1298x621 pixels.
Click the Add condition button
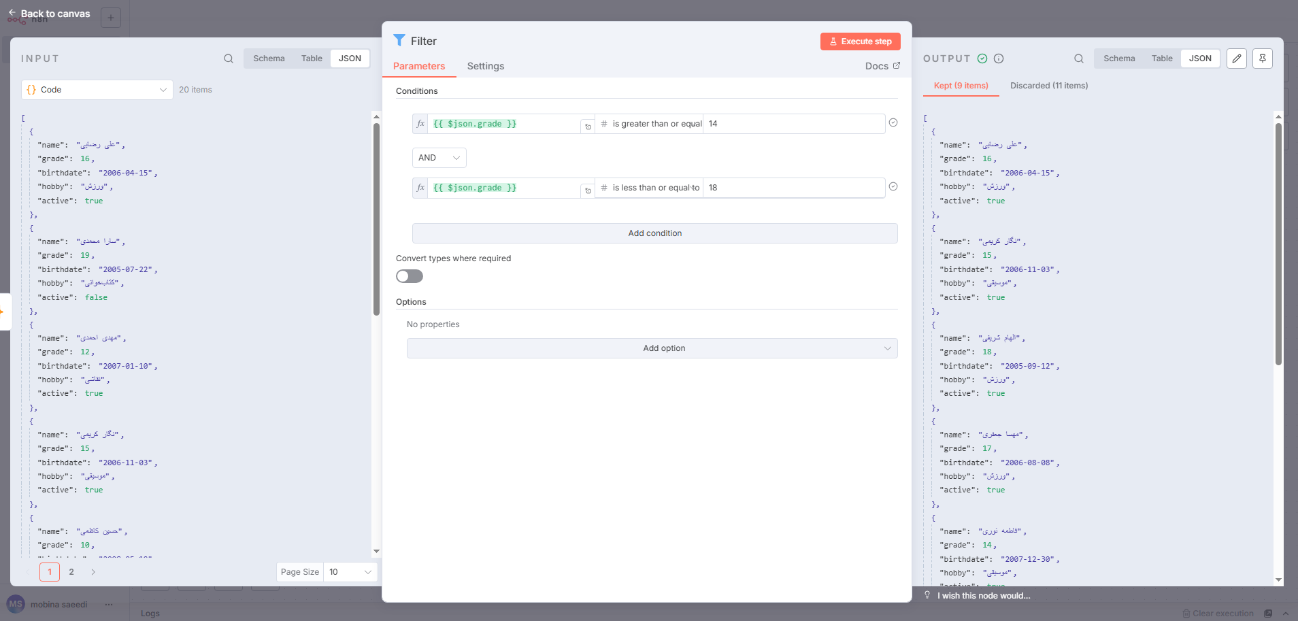tap(654, 233)
